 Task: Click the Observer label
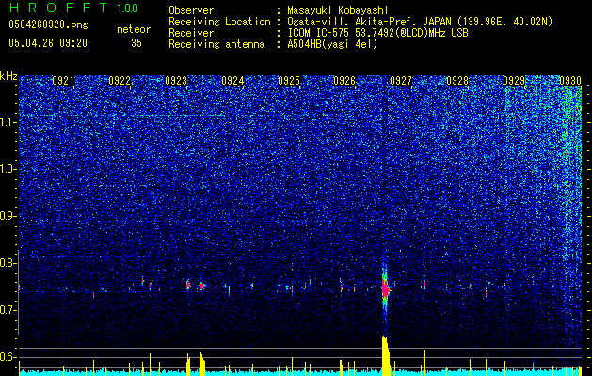coord(191,10)
